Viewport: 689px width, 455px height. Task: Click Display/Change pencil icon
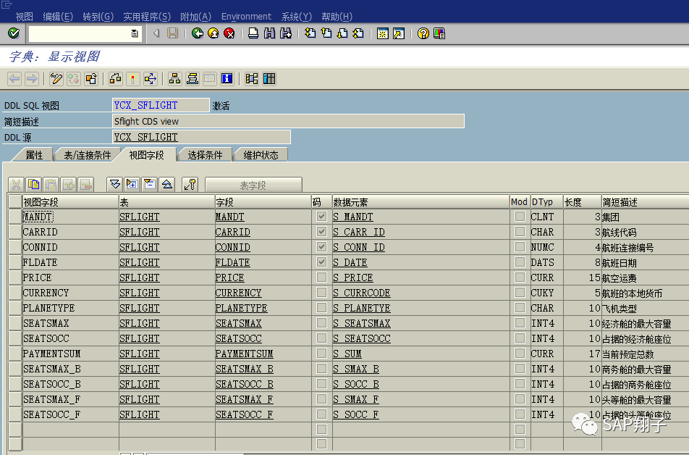pyautogui.click(x=56, y=79)
